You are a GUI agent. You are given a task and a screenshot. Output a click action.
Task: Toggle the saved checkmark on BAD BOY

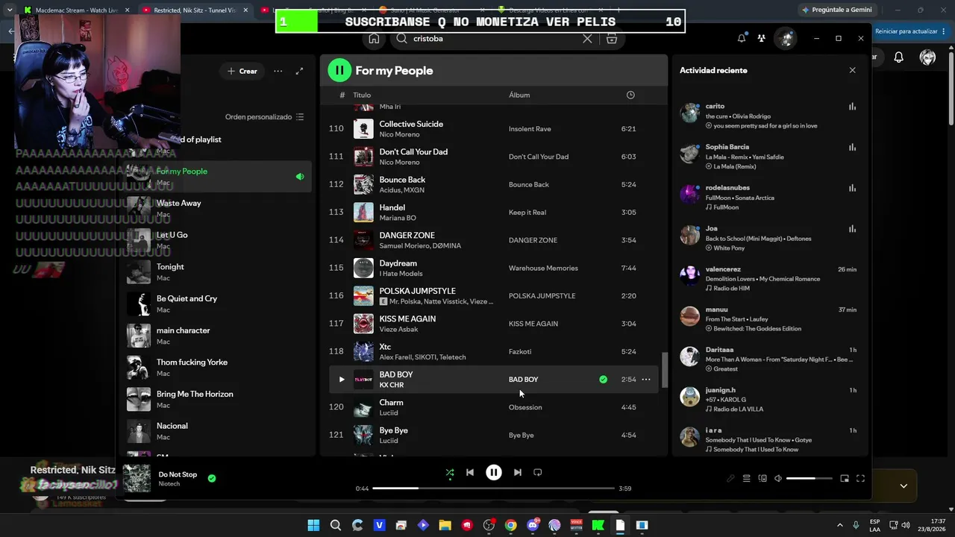pos(603,380)
